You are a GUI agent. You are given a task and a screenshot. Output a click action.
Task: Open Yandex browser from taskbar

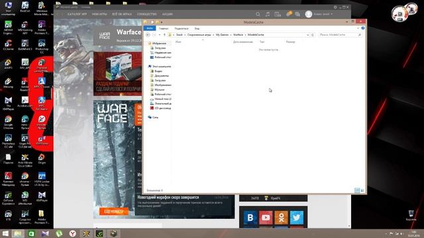(x=72, y=233)
